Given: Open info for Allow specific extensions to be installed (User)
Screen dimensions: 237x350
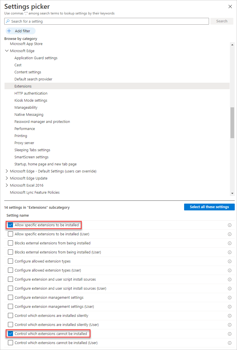Looking at the screenshot, I should point(230,234).
